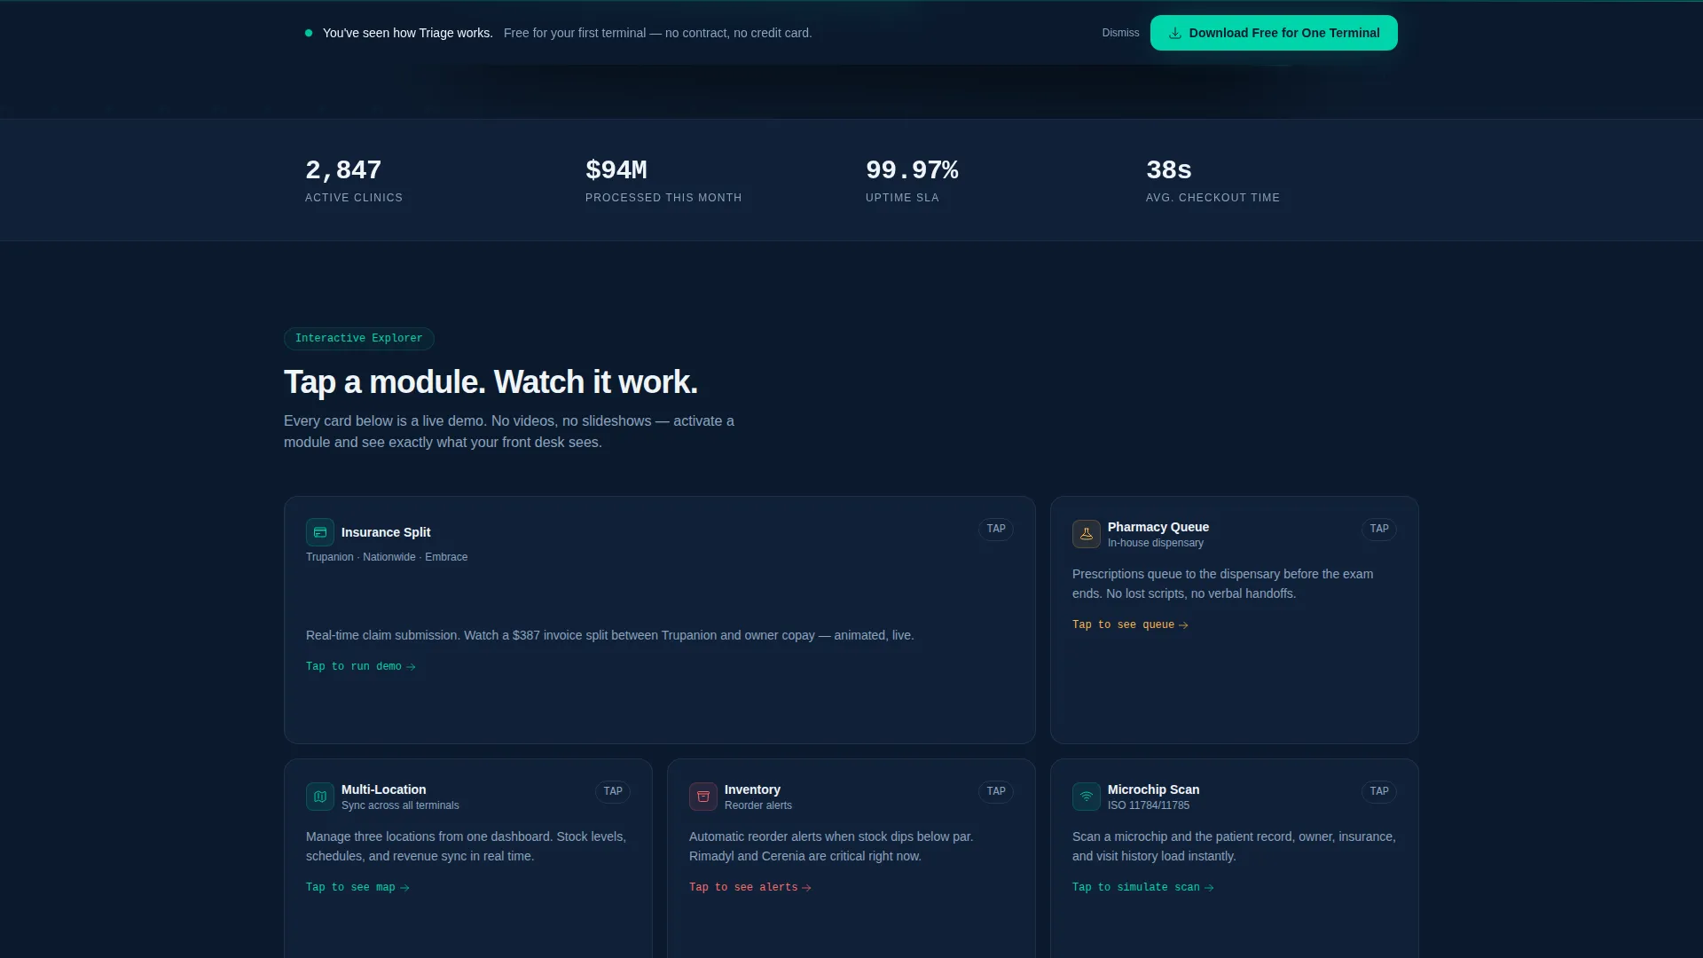The height and width of the screenshot is (958, 1703).
Task: Activate TAP badge on Inventory card
Action: click(996, 791)
